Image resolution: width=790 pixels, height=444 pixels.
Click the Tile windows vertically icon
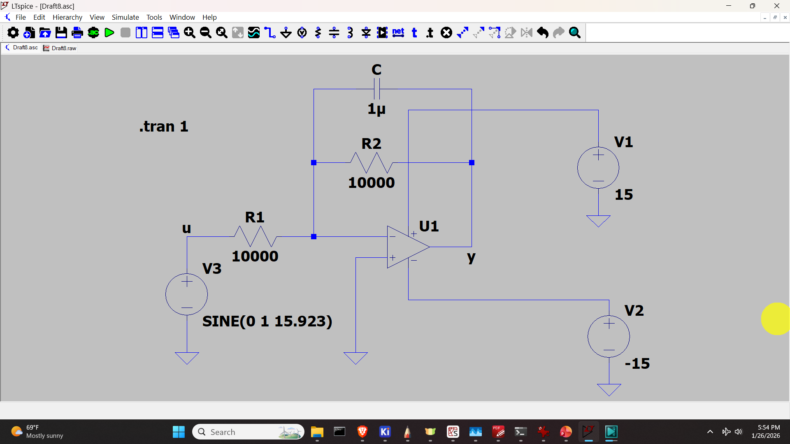coord(142,32)
